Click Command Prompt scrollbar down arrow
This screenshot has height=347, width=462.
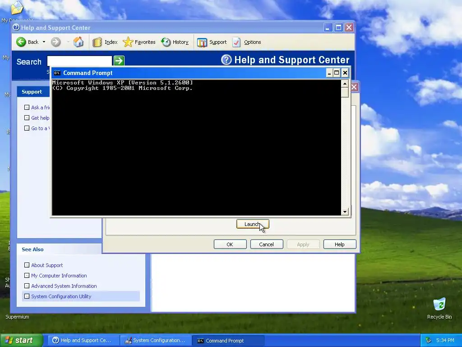pyautogui.click(x=345, y=211)
